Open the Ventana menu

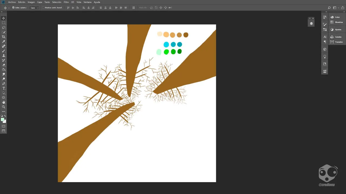tap(87, 2)
